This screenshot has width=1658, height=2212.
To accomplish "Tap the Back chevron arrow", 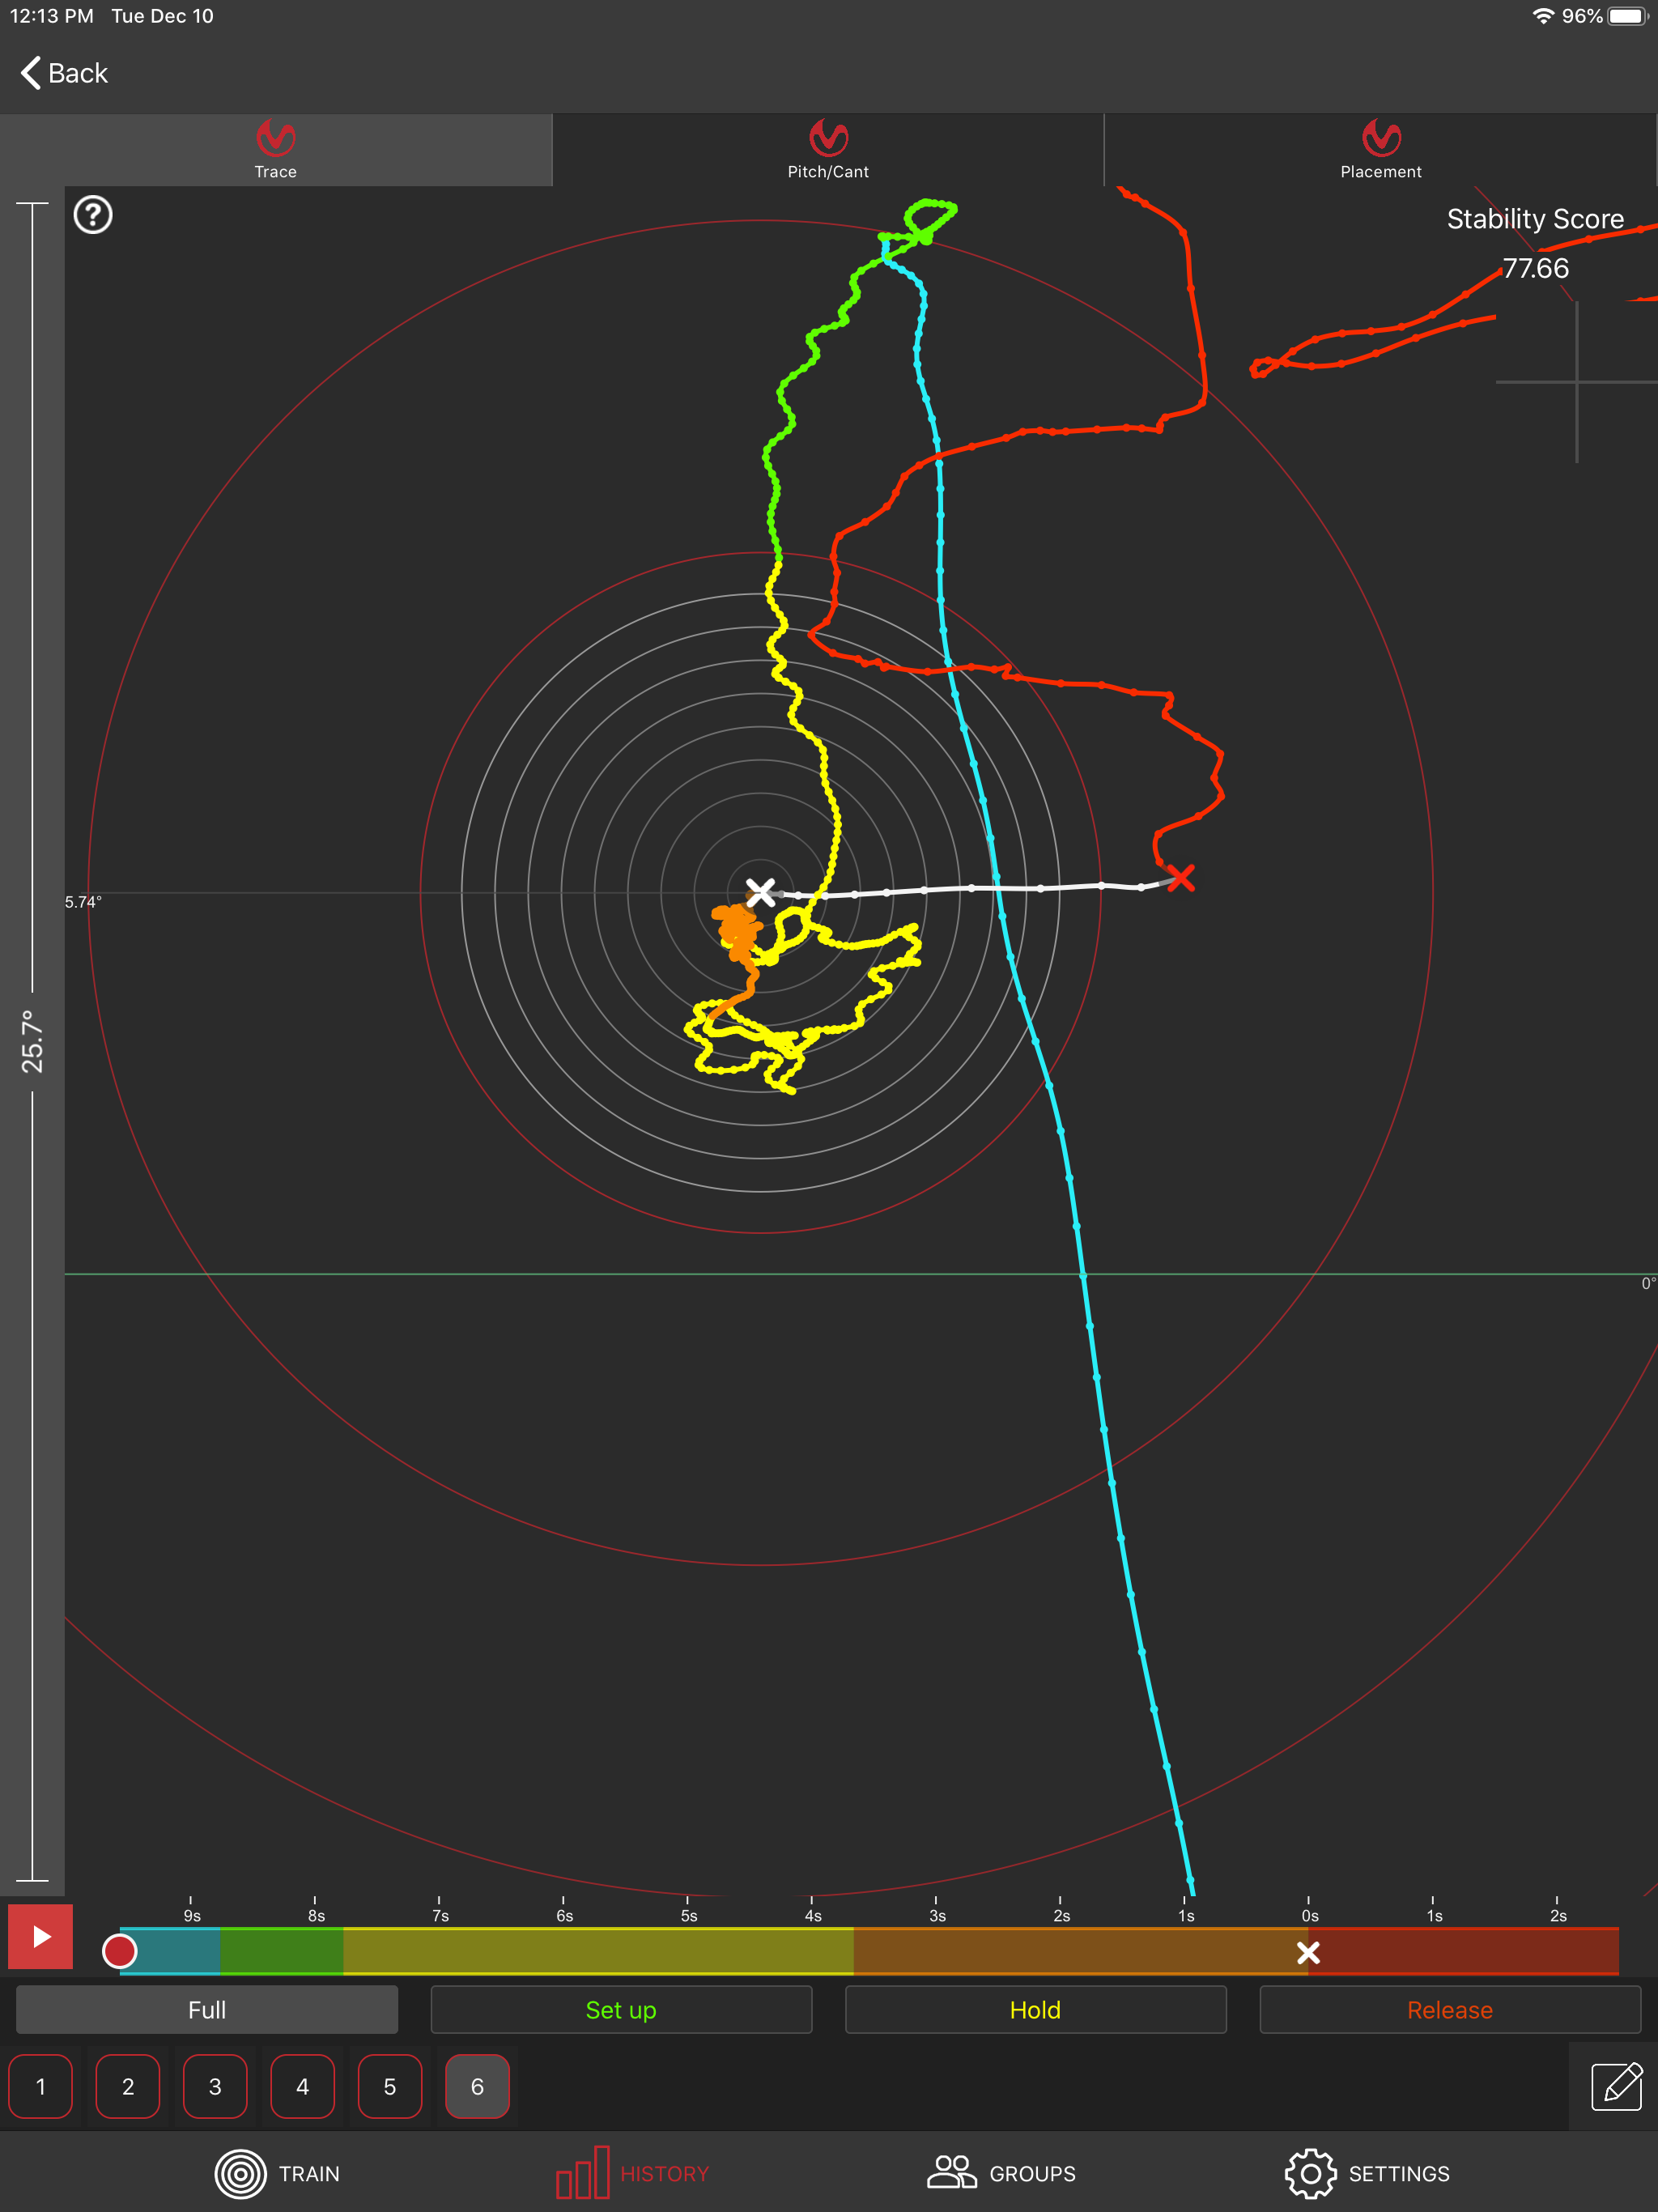I will pyautogui.click(x=31, y=73).
